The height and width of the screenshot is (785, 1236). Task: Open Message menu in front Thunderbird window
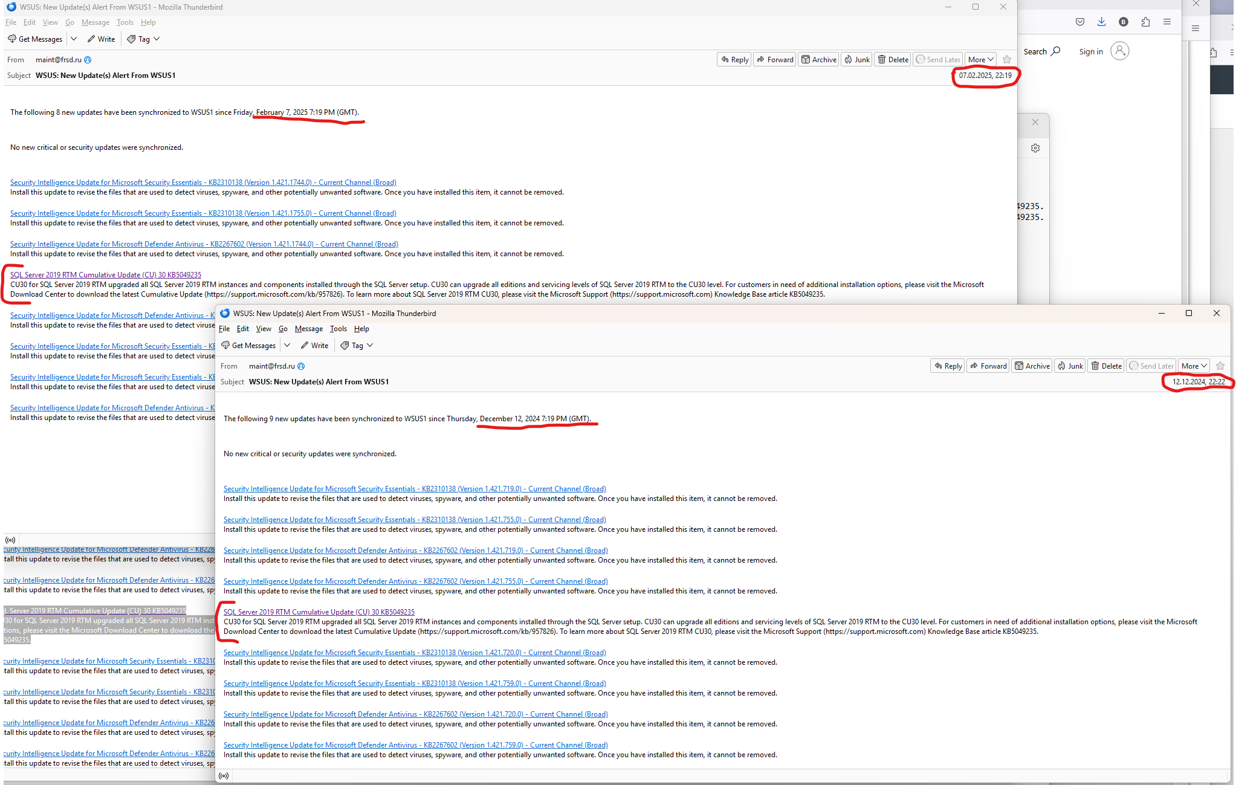(x=309, y=329)
